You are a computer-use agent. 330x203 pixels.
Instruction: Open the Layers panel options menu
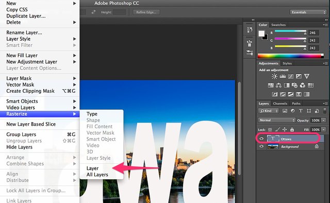[325, 104]
